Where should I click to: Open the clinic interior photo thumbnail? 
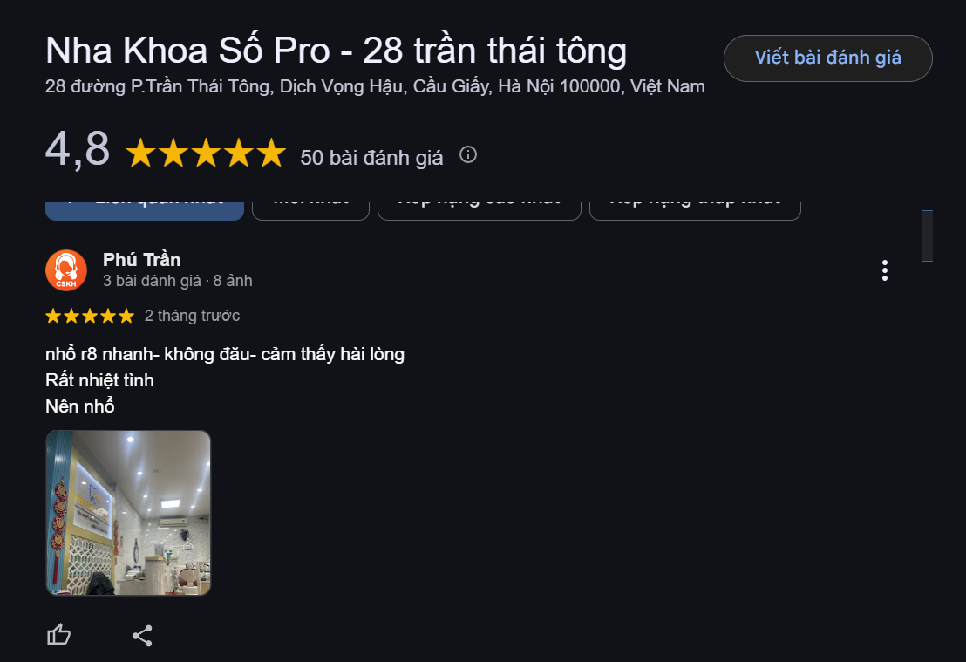128,513
